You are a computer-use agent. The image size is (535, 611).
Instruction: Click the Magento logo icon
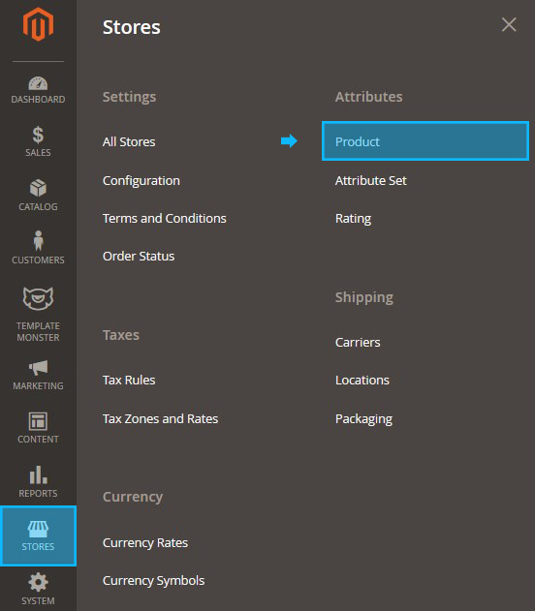click(x=38, y=24)
